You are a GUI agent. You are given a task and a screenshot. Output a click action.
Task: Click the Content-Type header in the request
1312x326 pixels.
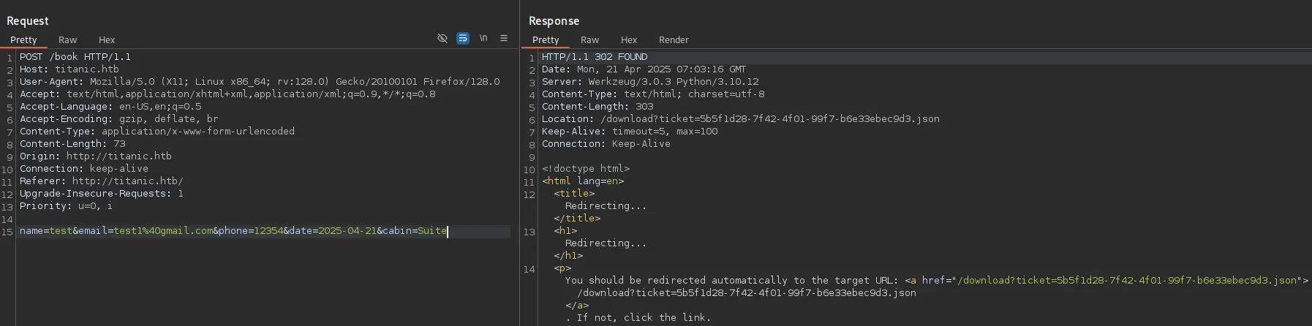[157, 132]
